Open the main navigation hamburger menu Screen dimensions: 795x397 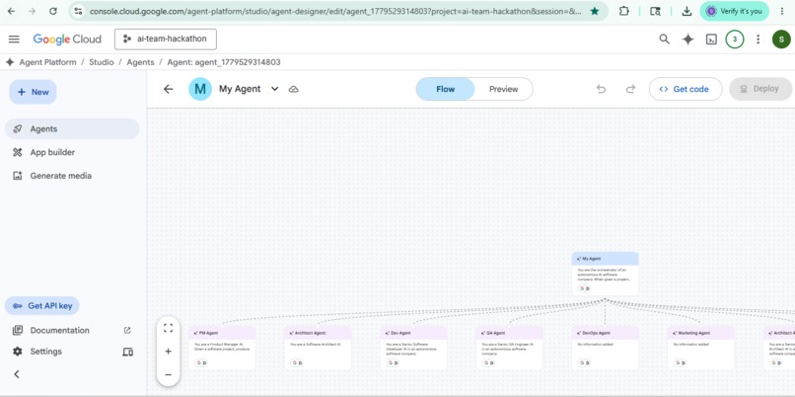coord(14,40)
